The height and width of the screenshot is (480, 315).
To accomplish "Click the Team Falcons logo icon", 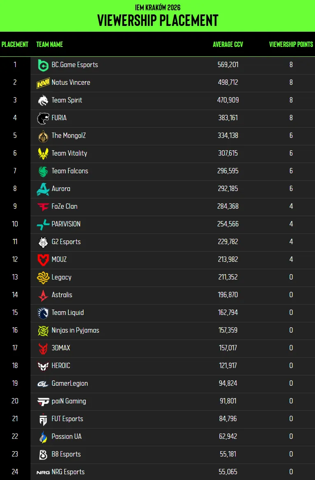I will pos(43,171).
